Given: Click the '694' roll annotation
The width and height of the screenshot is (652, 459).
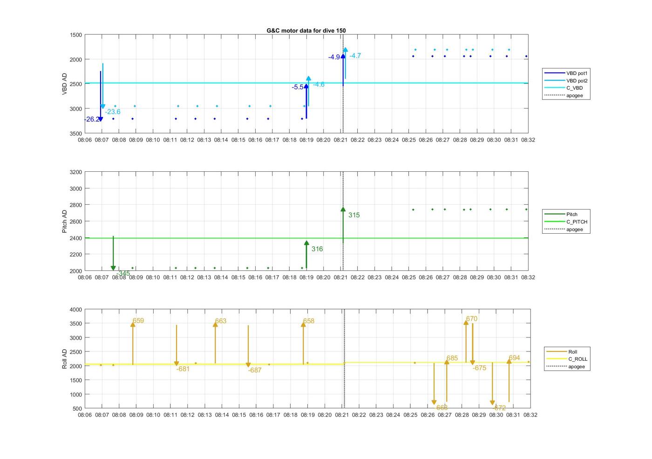Looking at the screenshot, I should [x=515, y=358].
